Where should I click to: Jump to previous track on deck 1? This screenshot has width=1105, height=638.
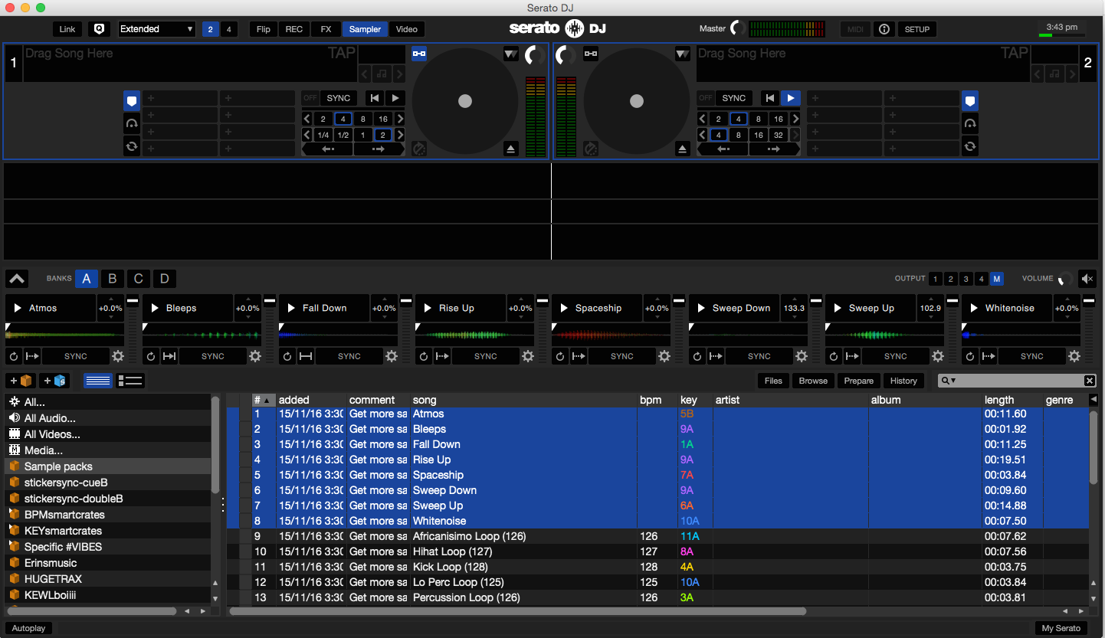(374, 98)
